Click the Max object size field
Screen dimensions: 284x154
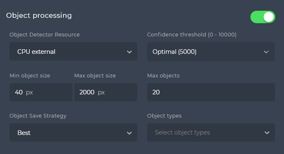point(106,92)
